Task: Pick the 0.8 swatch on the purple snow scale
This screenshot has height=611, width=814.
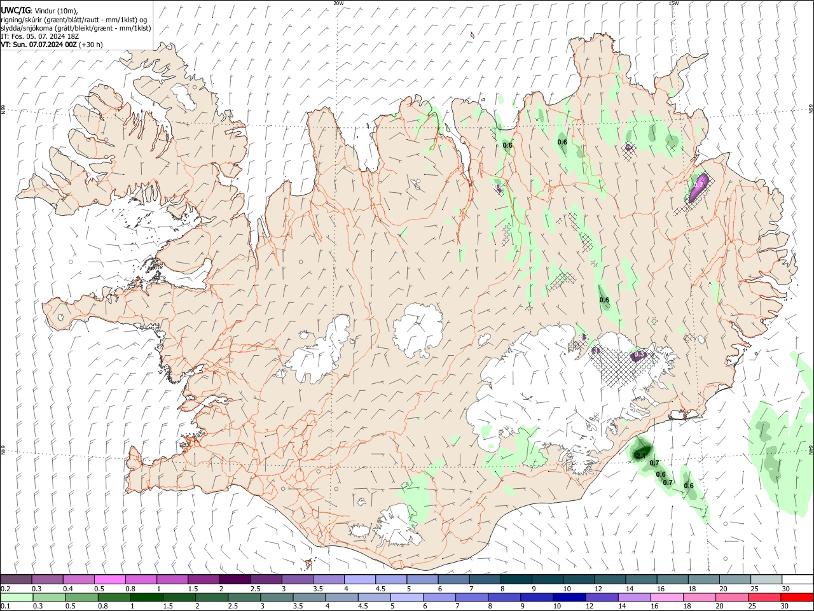Action: [x=141, y=579]
